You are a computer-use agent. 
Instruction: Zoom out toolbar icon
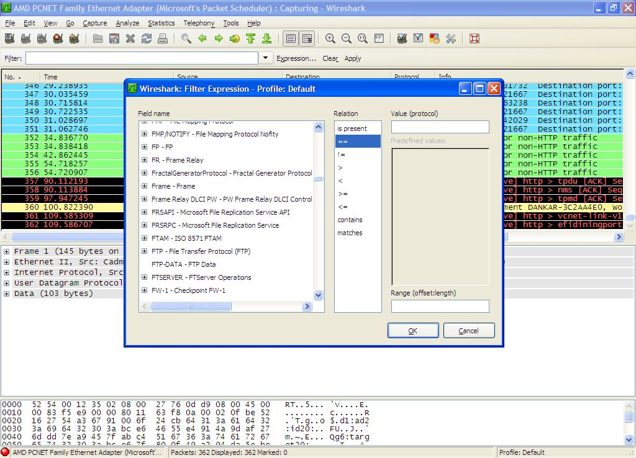[347, 38]
